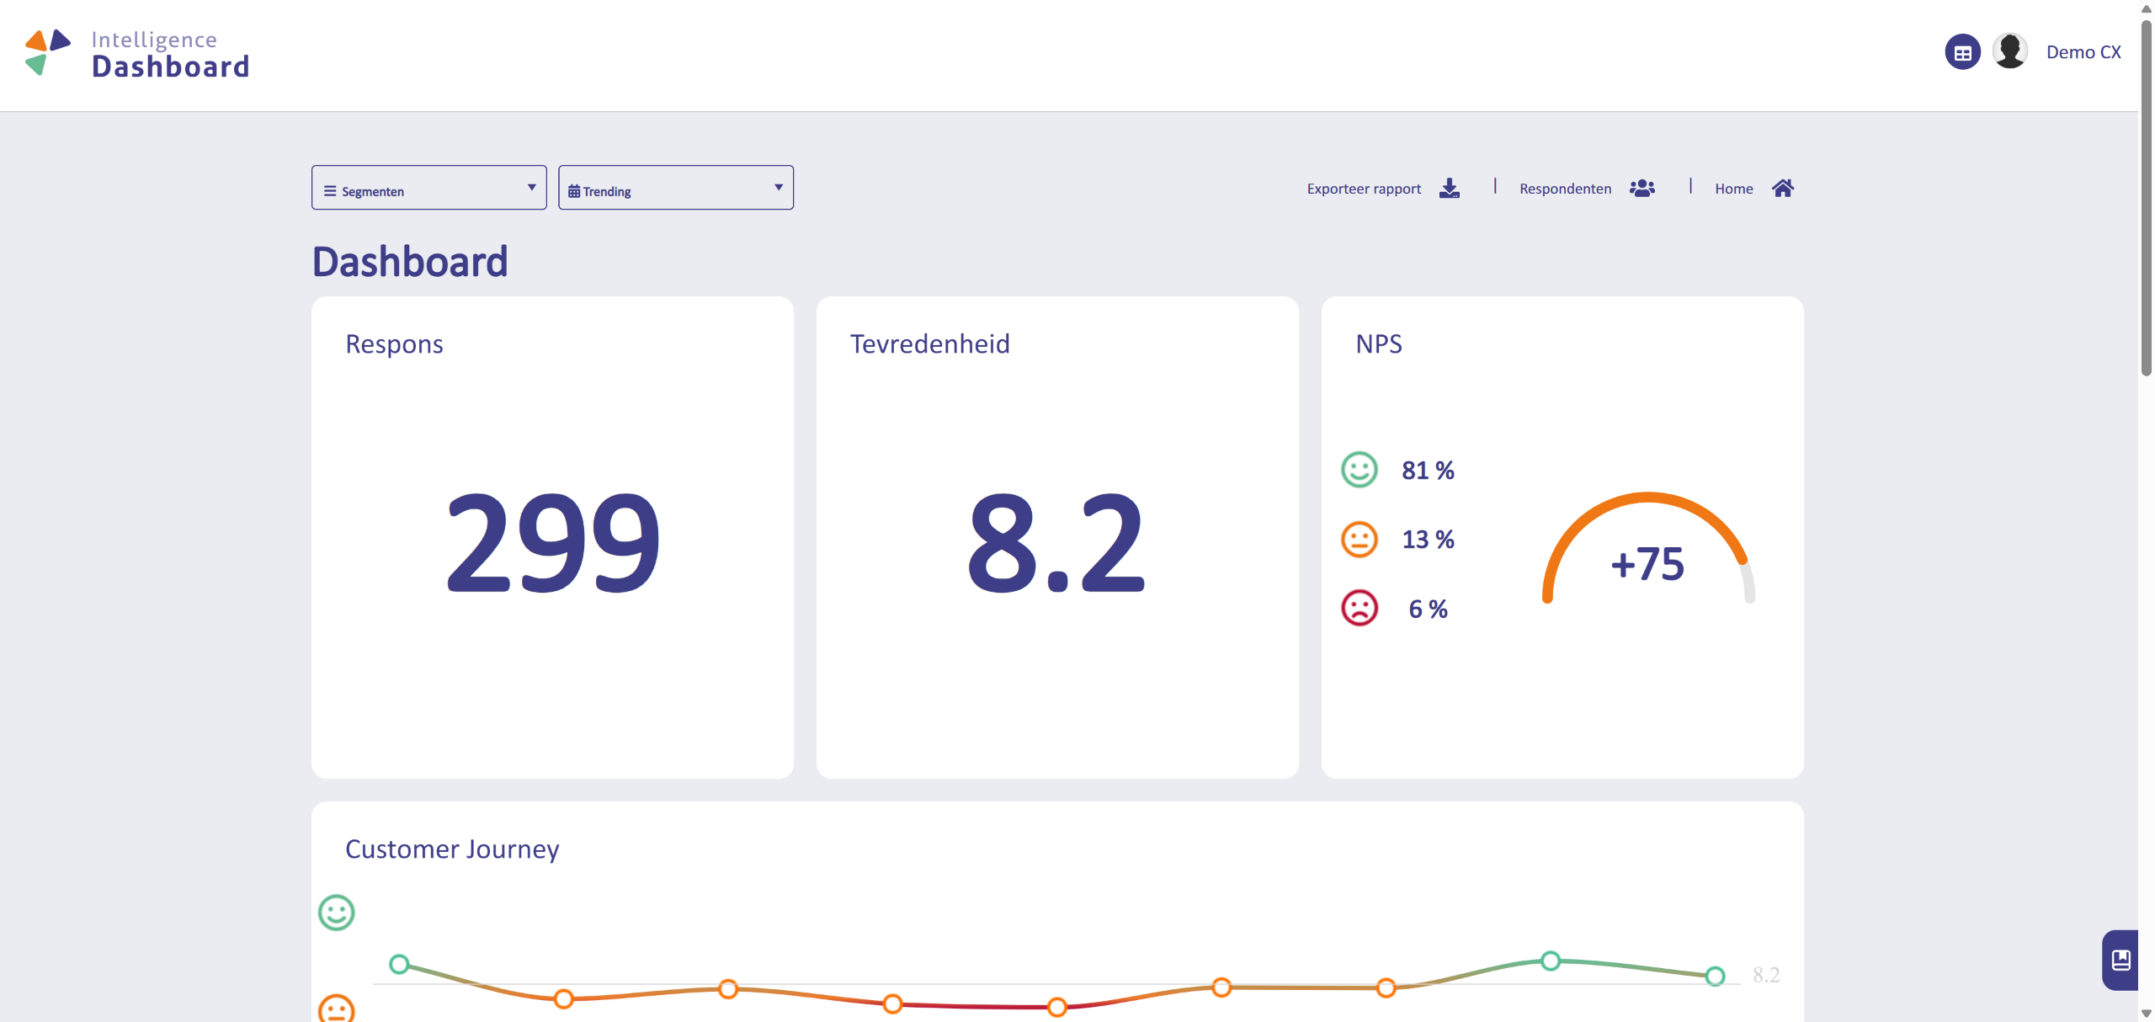Open the bookmark help widget at the right edge
The image size is (2155, 1022).
coord(2120,960)
